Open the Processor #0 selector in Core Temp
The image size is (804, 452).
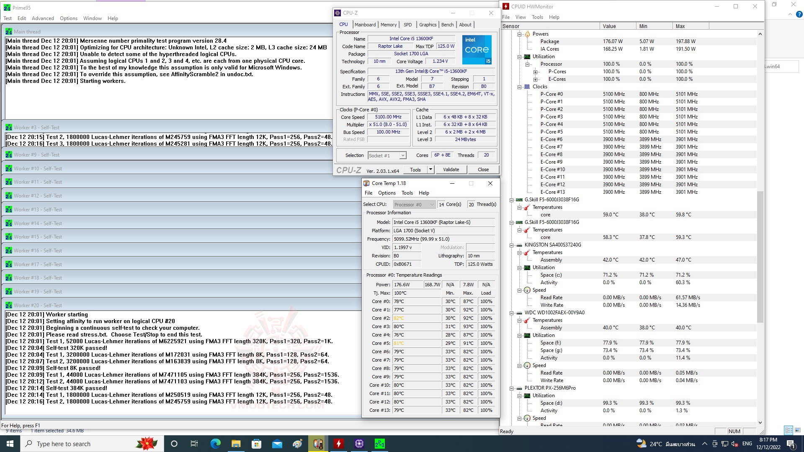click(x=431, y=204)
